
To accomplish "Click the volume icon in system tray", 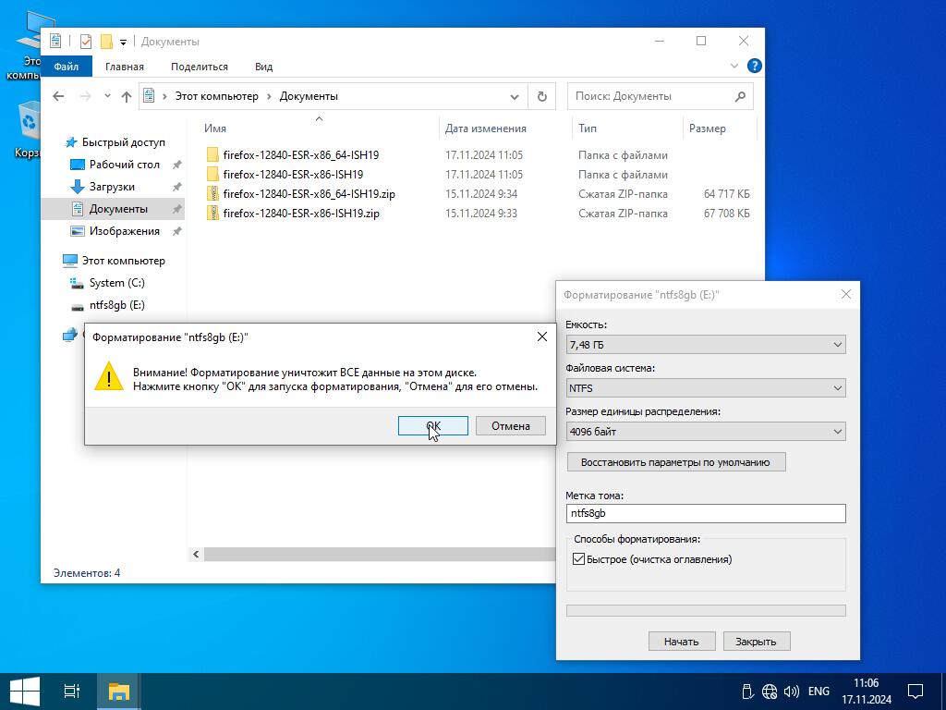I will (791, 691).
